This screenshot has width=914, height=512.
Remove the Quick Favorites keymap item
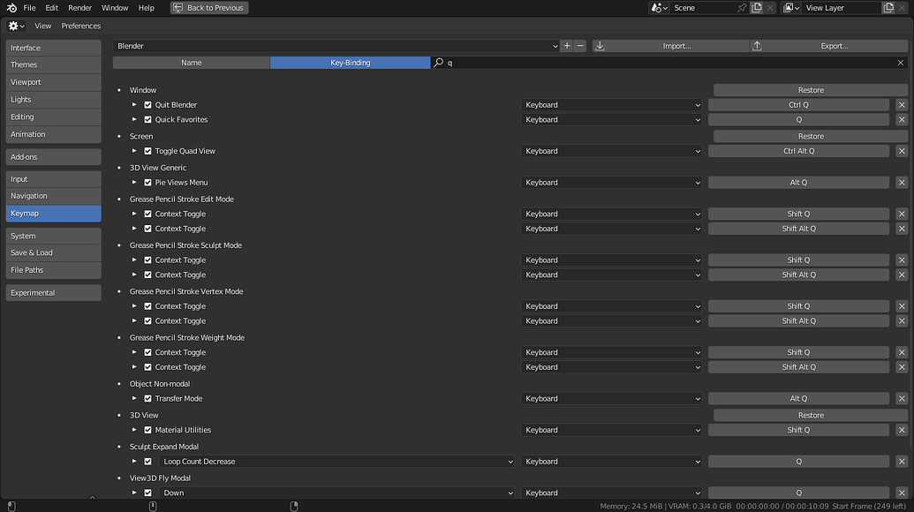click(x=902, y=119)
